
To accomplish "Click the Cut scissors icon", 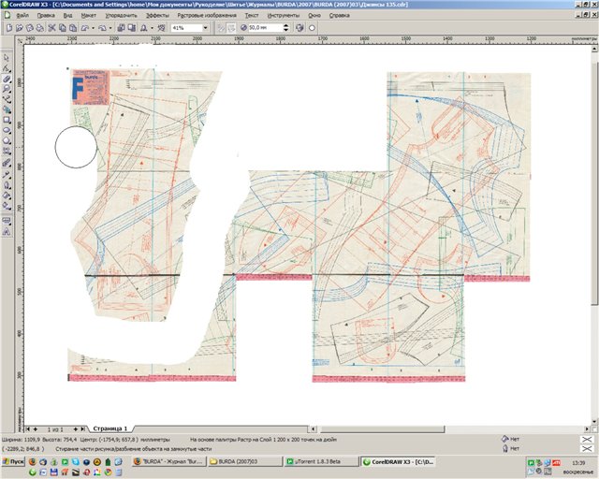I will pos(50,29).
